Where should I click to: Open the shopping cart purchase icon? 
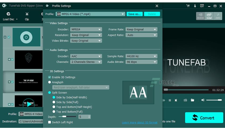pos(188,6)
